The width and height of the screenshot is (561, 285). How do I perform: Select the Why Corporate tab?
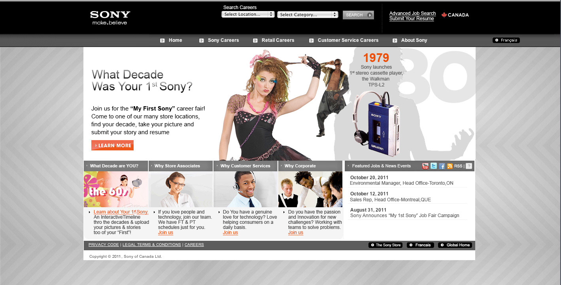[x=310, y=166]
